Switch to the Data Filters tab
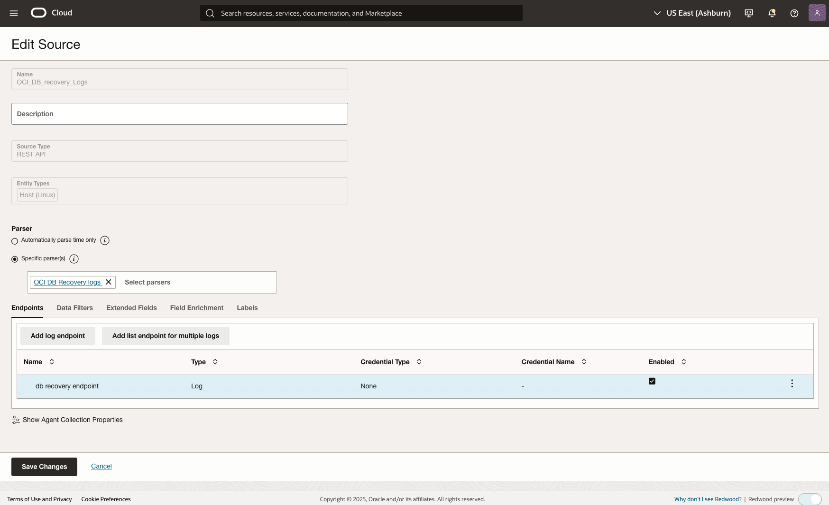The height and width of the screenshot is (505, 829). pyautogui.click(x=74, y=308)
